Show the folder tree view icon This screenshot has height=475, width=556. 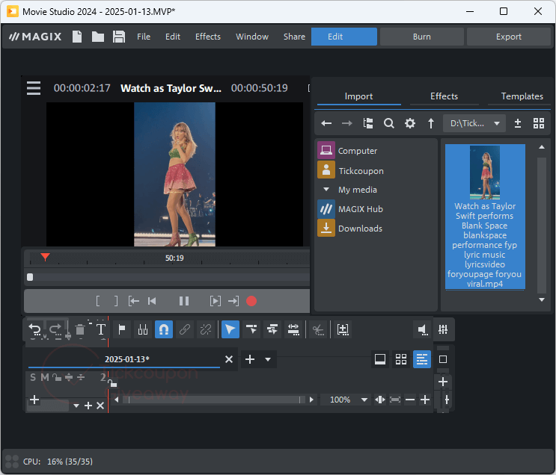(368, 123)
